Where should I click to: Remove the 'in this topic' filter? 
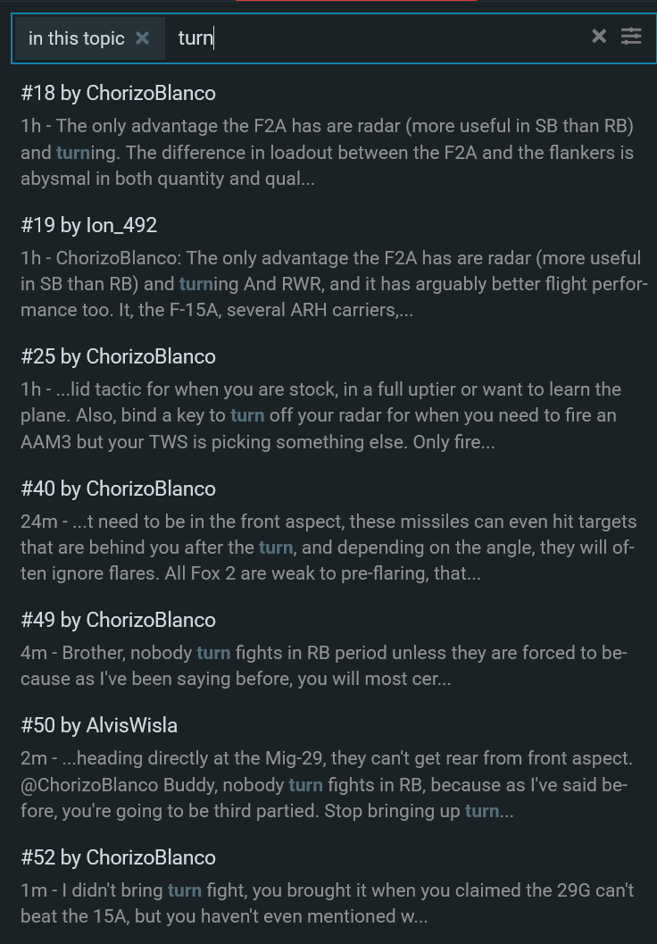(x=142, y=38)
